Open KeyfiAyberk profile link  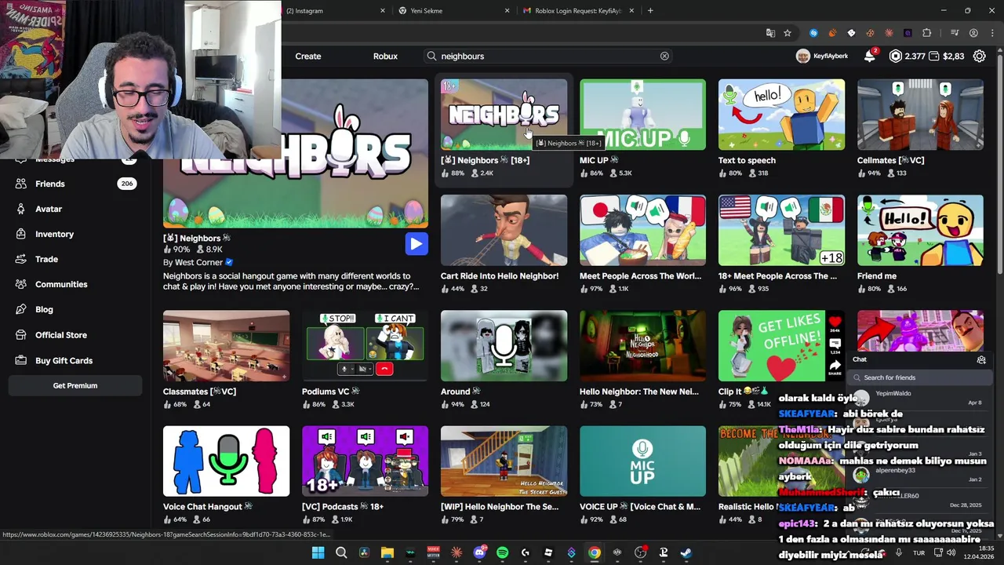point(822,56)
